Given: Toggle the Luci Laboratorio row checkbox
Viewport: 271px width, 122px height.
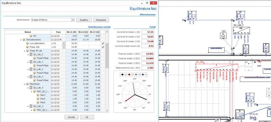Looking at the screenshot, I should point(103,43).
